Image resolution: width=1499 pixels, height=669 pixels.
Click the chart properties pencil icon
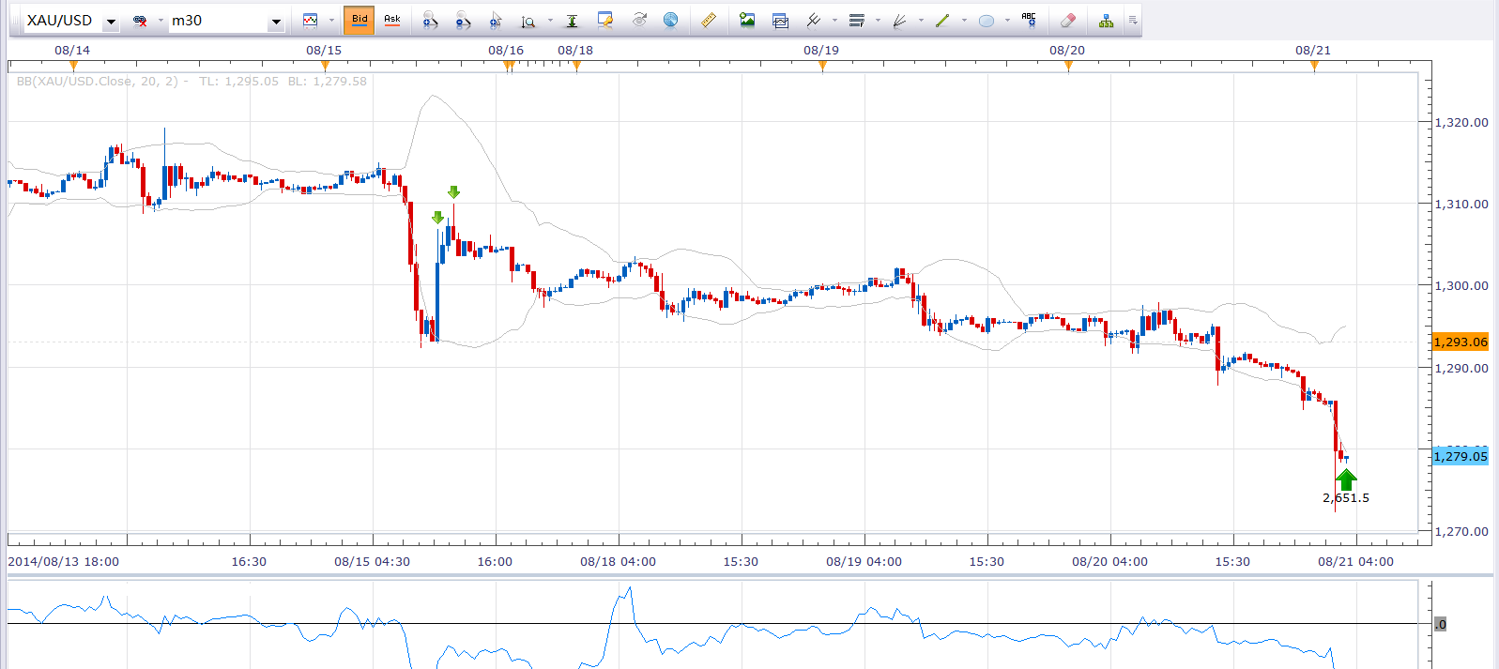pyautogui.click(x=605, y=20)
